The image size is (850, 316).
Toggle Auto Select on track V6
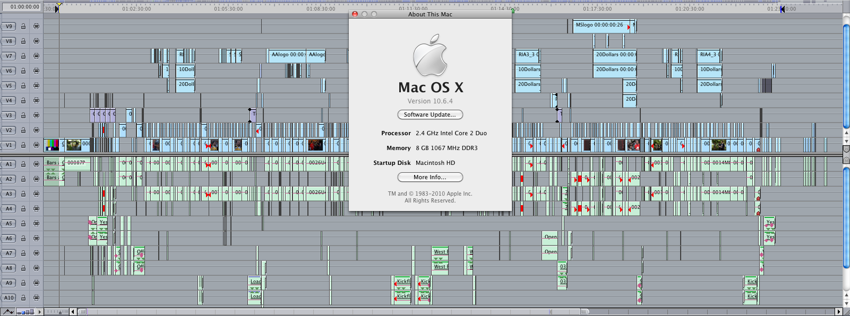tap(36, 71)
